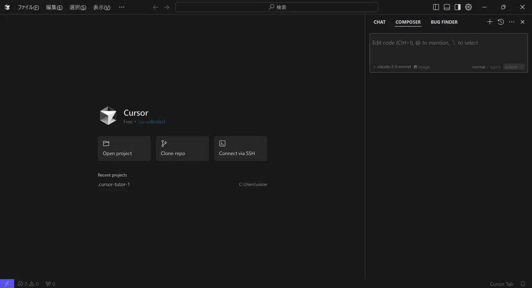
Task: Switch to the CHAT tab
Action: (x=379, y=22)
